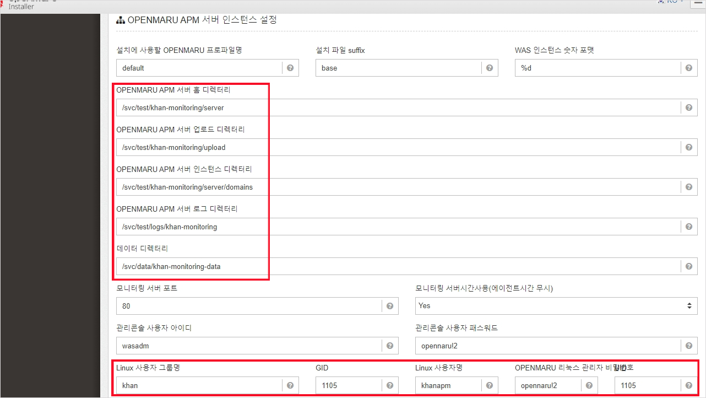Image resolution: width=706 pixels, height=398 pixels.
Task: Show help for 서버 인스턴스 디렉터리
Action: tap(689, 187)
